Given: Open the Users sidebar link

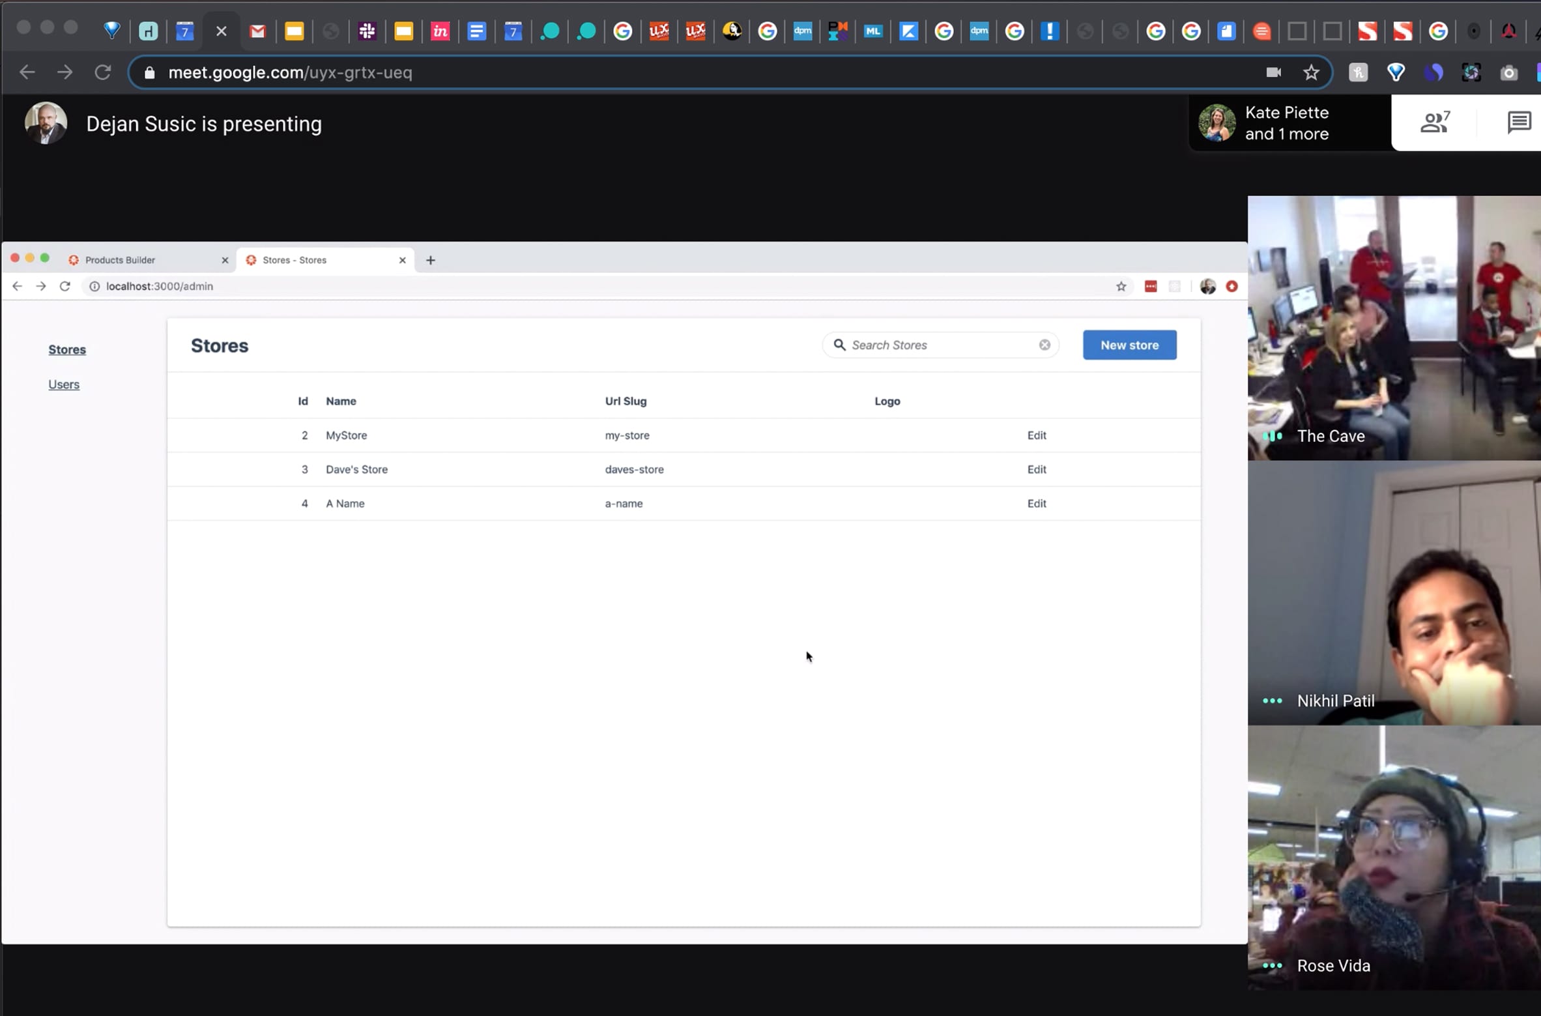Looking at the screenshot, I should coord(64,385).
